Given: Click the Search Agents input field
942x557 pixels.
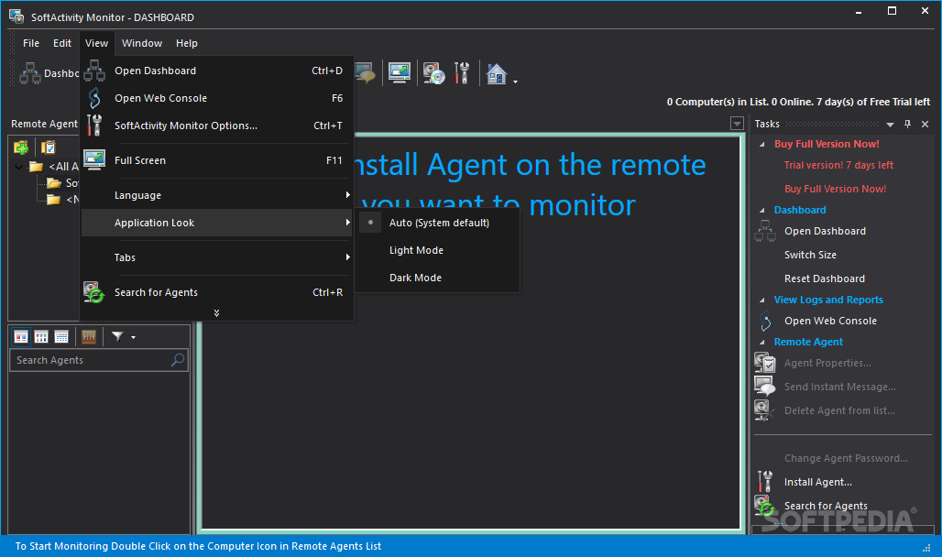Looking at the screenshot, I should tap(99, 360).
